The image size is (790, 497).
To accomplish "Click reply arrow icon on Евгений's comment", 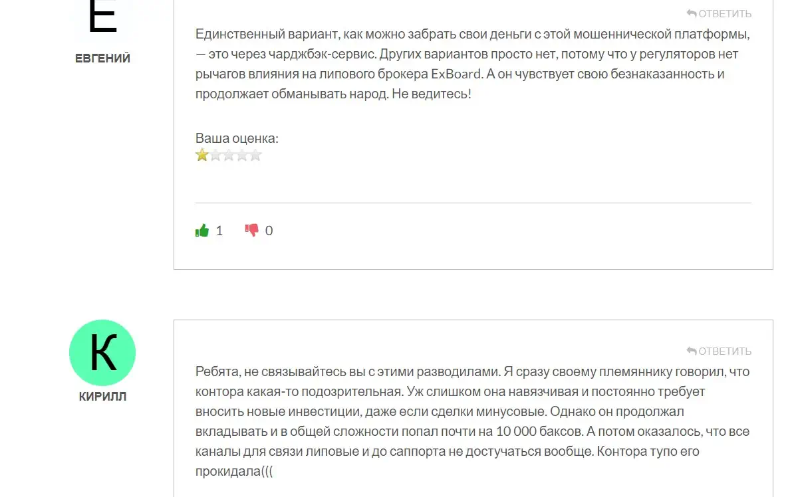I will coord(692,13).
